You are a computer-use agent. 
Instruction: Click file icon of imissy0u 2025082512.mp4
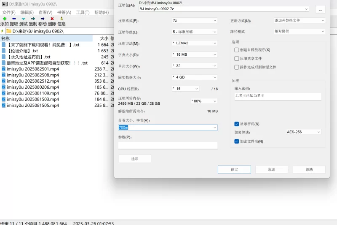click(x=3, y=81)
